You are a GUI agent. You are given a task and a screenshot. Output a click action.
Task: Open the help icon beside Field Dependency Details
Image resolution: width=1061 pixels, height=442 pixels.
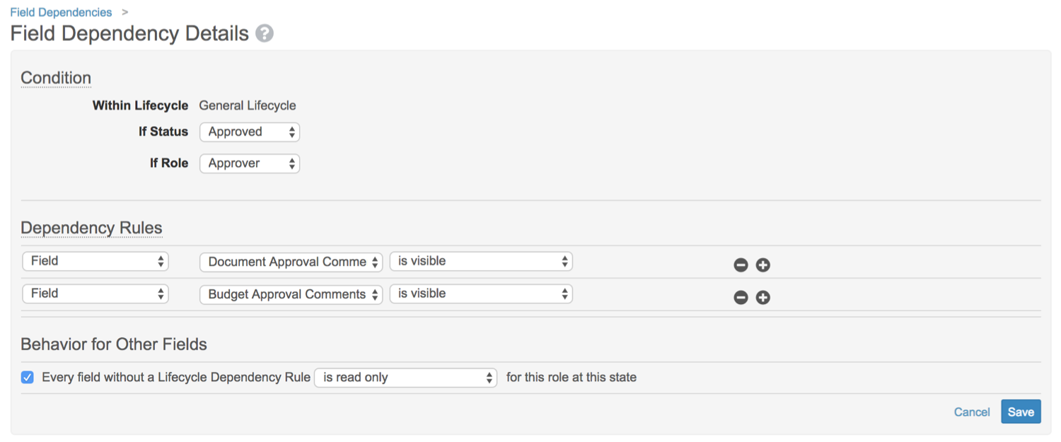click(x=265, y=33)
